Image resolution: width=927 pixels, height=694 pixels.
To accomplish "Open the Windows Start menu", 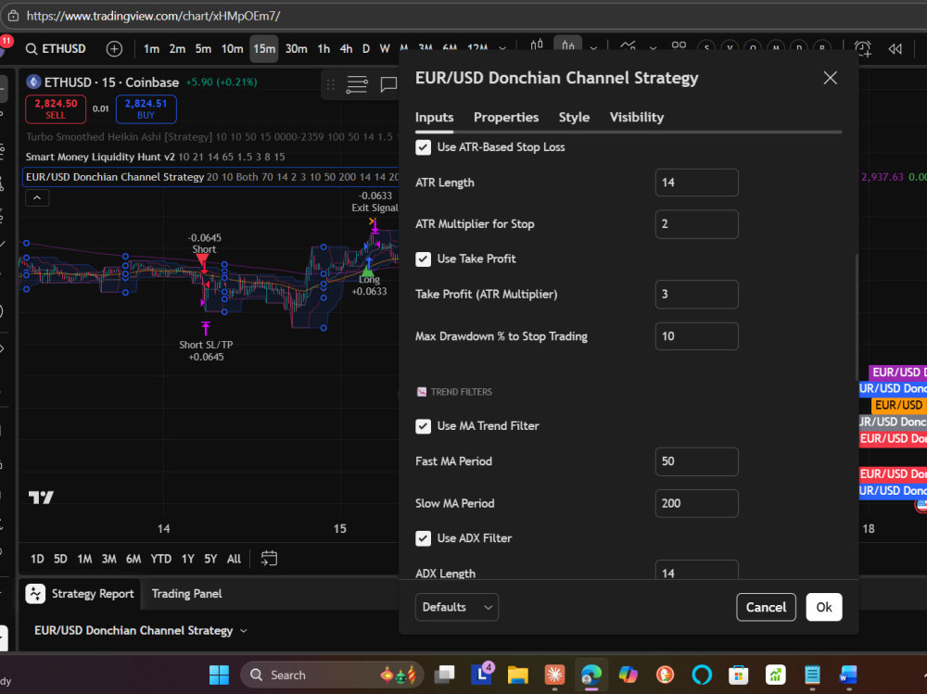I will (x=219, y=675).
